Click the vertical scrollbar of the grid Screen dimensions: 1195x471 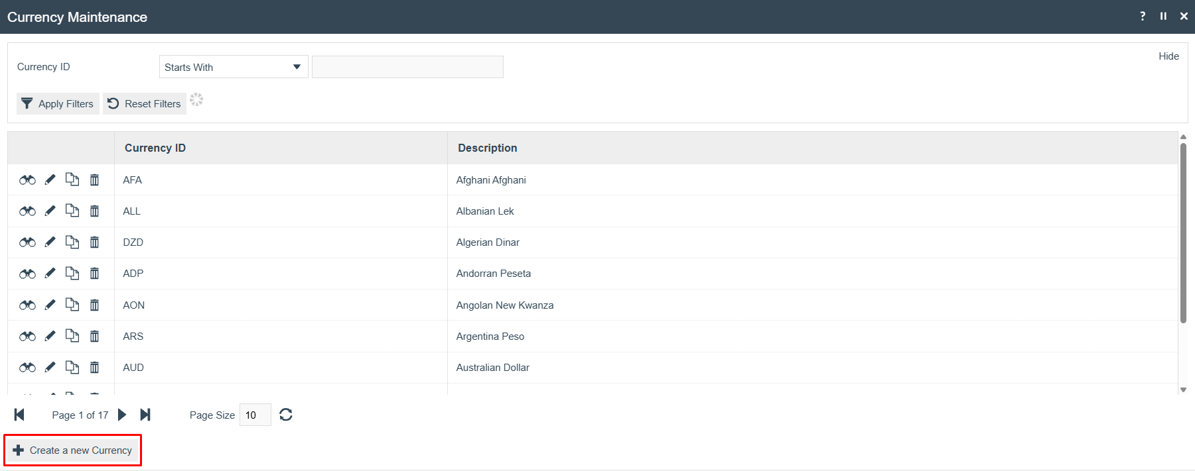tap(1183, 233)
